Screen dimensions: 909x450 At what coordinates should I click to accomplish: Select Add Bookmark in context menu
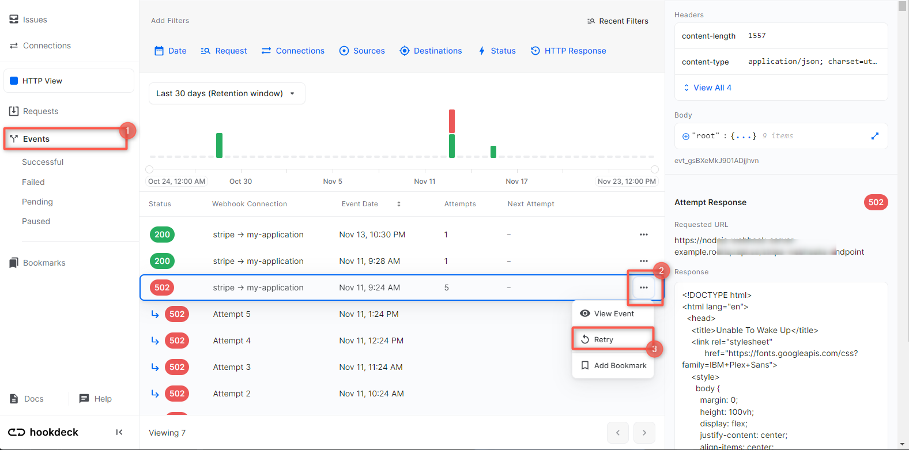pos(613,365)
